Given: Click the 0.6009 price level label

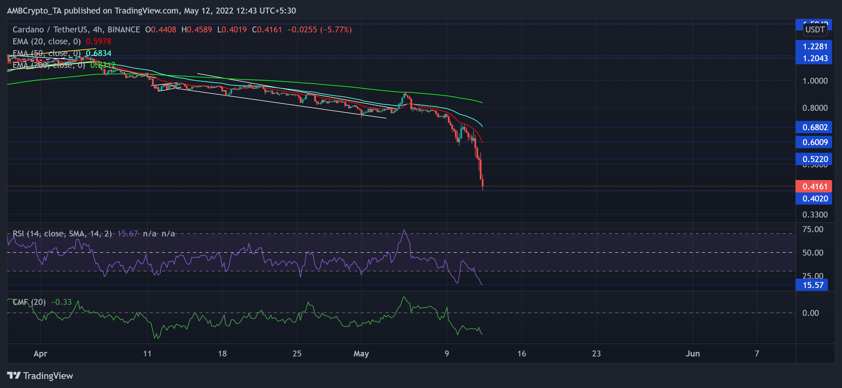Looking at the screenshot, I should tap(814, 142).
